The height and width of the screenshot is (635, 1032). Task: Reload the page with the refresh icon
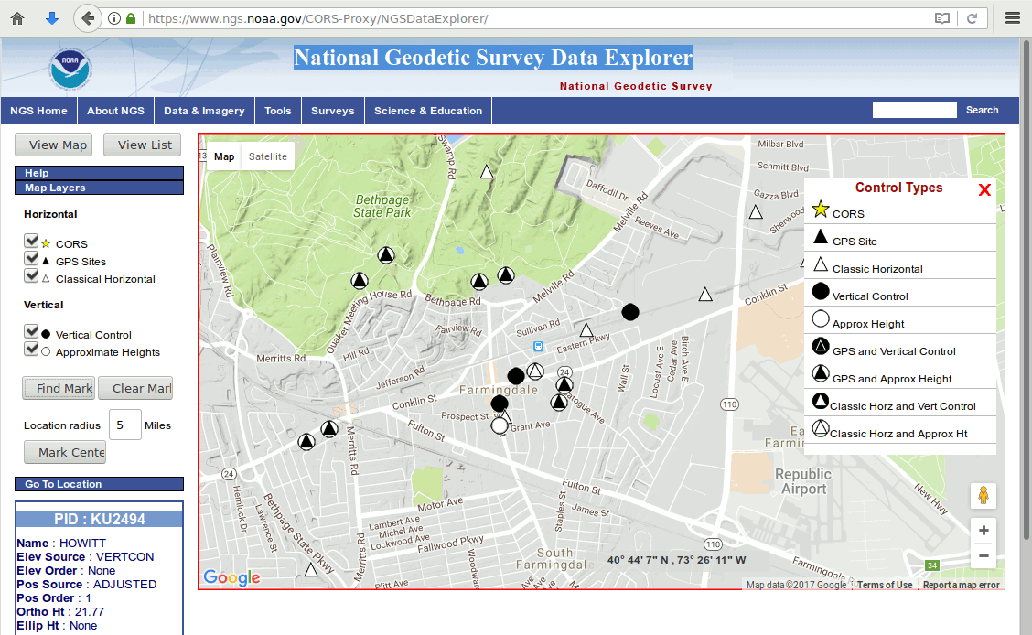[972, 18]
